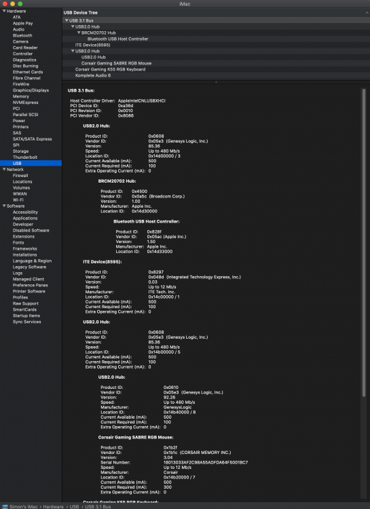Click the Integrated Technology Express vendor text

204,277
